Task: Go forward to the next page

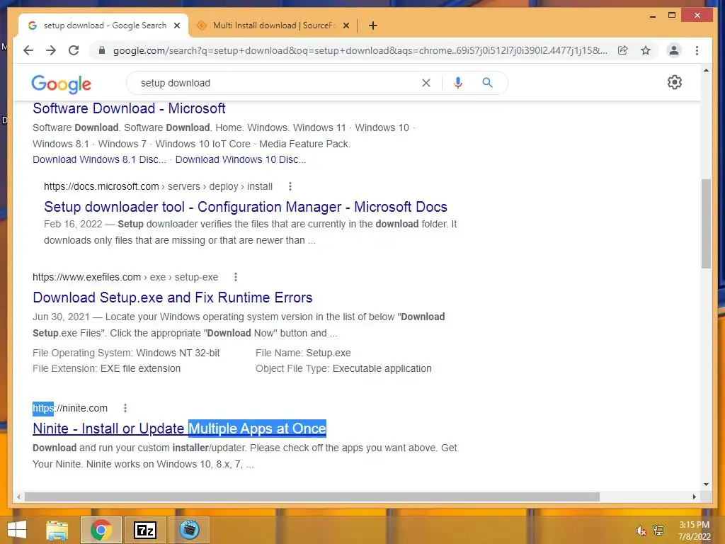Action: pos(51,50)
